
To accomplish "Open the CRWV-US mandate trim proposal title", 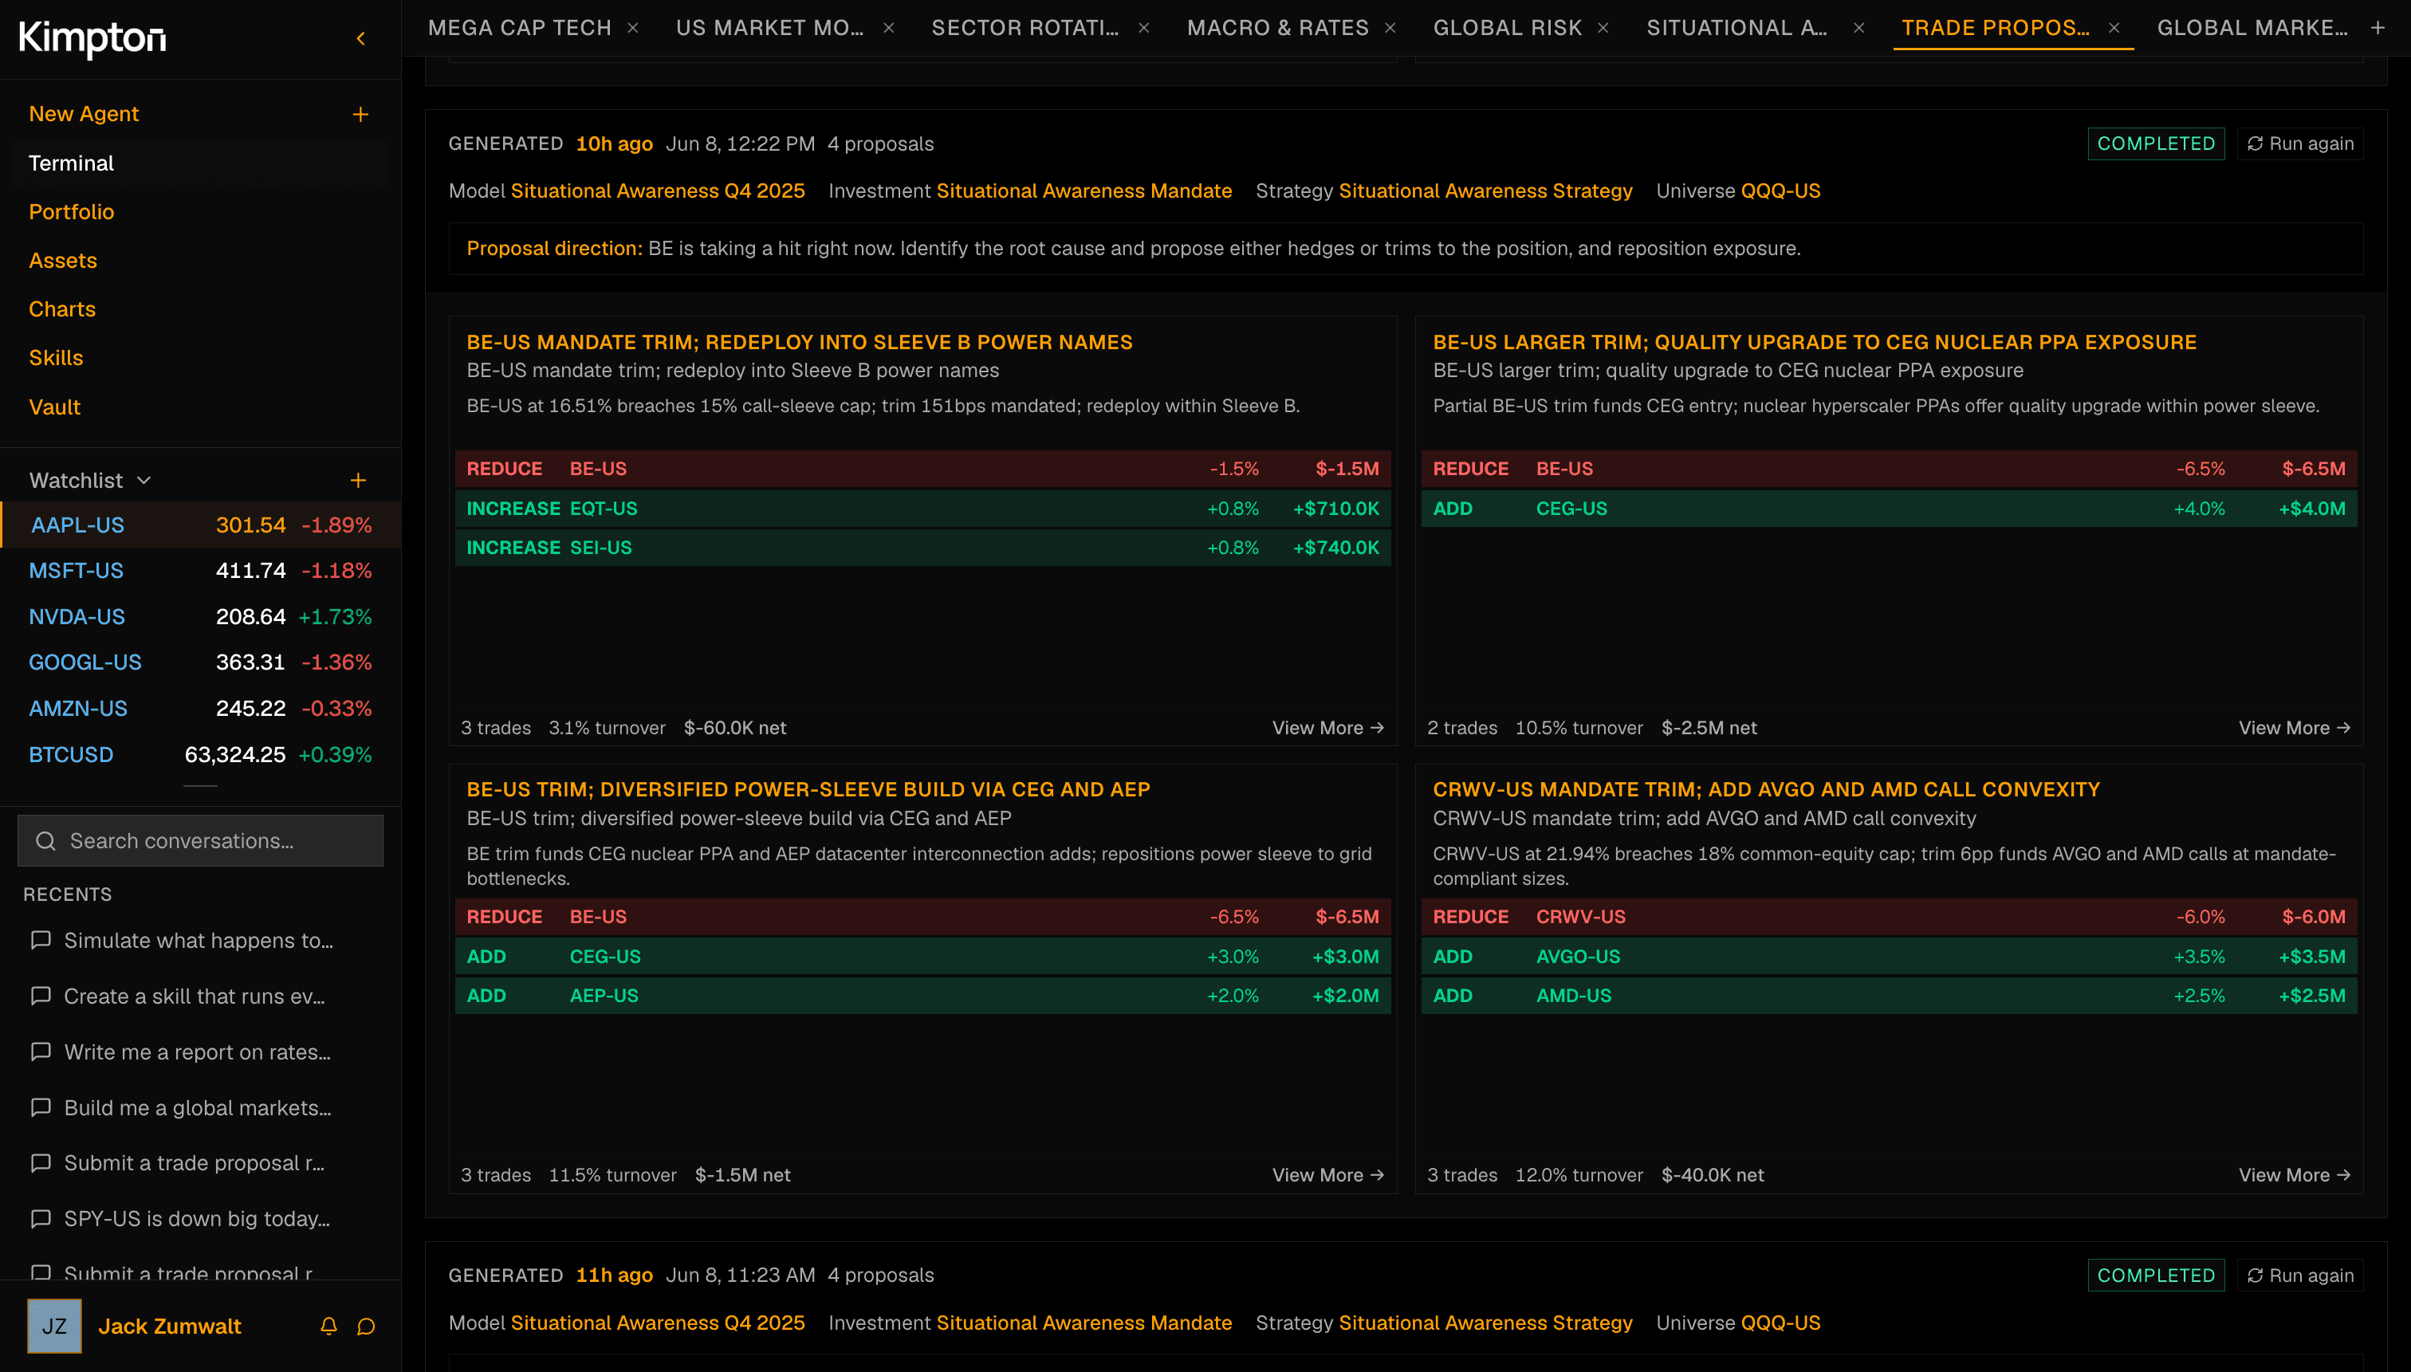I will click(1767, 790).
